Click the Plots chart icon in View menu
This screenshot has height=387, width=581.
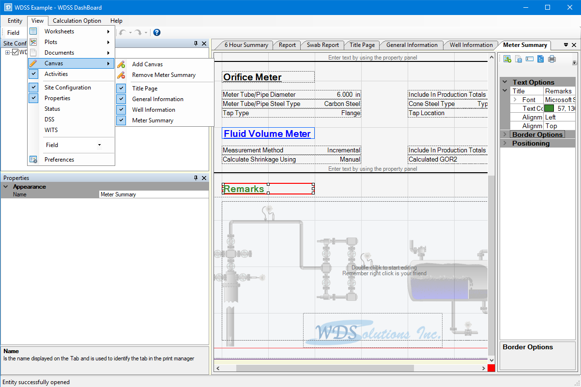(33, 42)
